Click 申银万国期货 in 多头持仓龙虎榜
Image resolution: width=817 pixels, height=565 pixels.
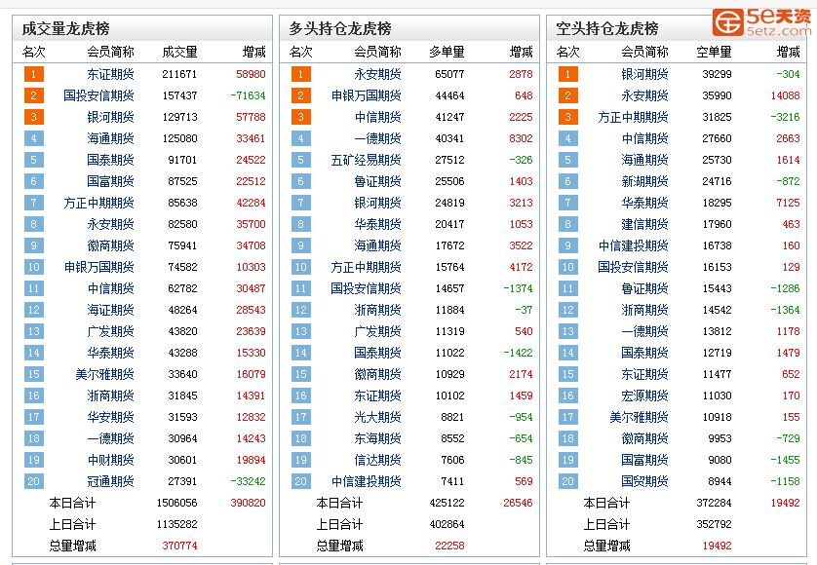click(367, 95)
